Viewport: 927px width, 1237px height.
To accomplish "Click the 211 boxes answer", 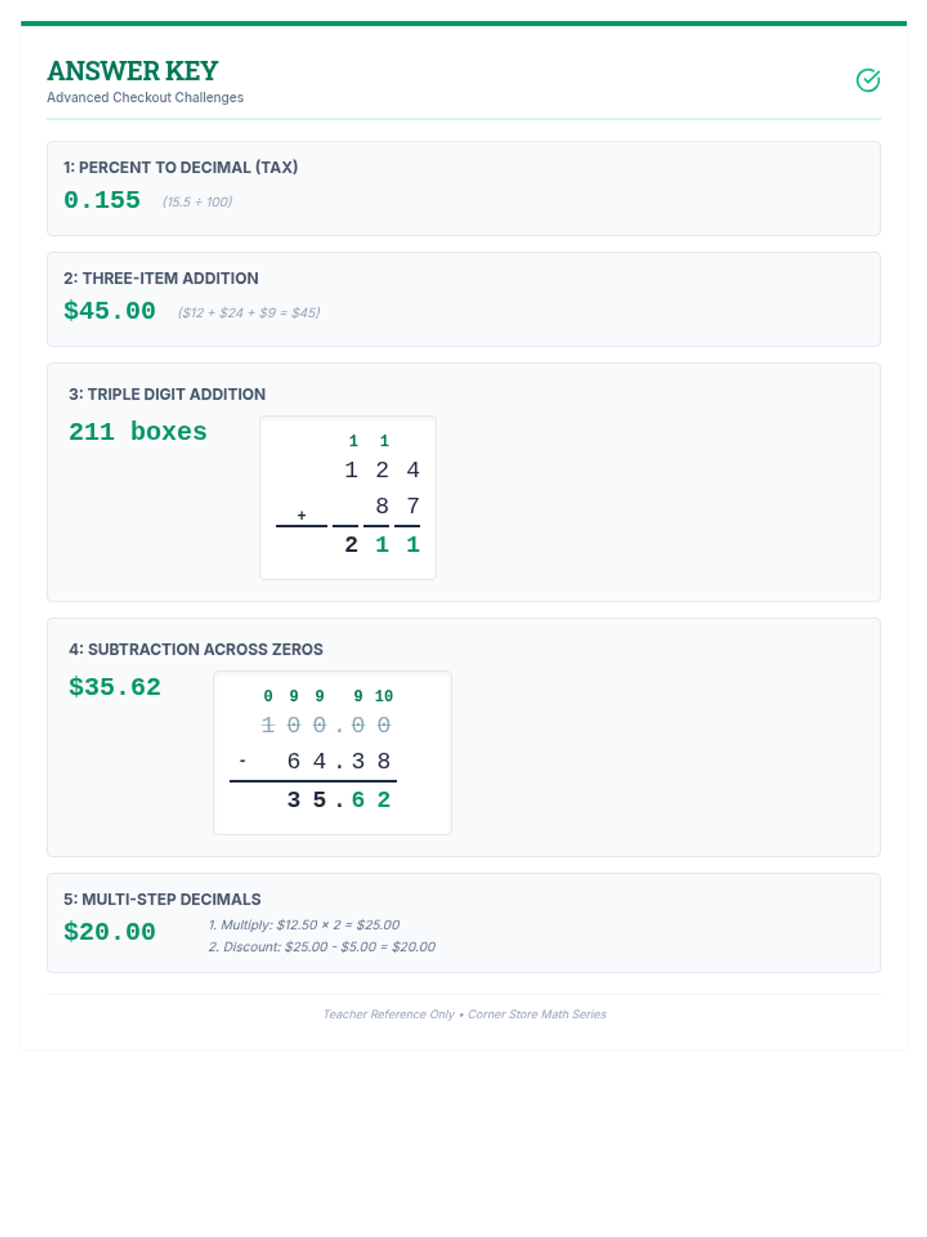I will pyautogui.click(x=138, y=431).
